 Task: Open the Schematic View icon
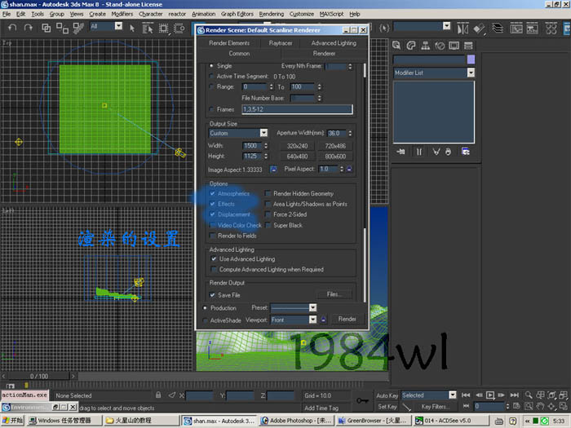pos(533,28)
